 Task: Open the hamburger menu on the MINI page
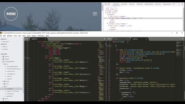tap(95, 14)
